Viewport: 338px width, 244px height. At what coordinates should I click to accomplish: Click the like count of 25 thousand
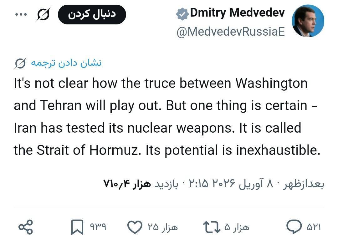point(162,227)
